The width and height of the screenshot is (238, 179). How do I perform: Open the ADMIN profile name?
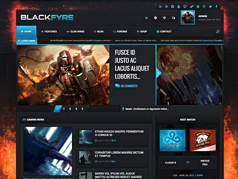point(203,16)
